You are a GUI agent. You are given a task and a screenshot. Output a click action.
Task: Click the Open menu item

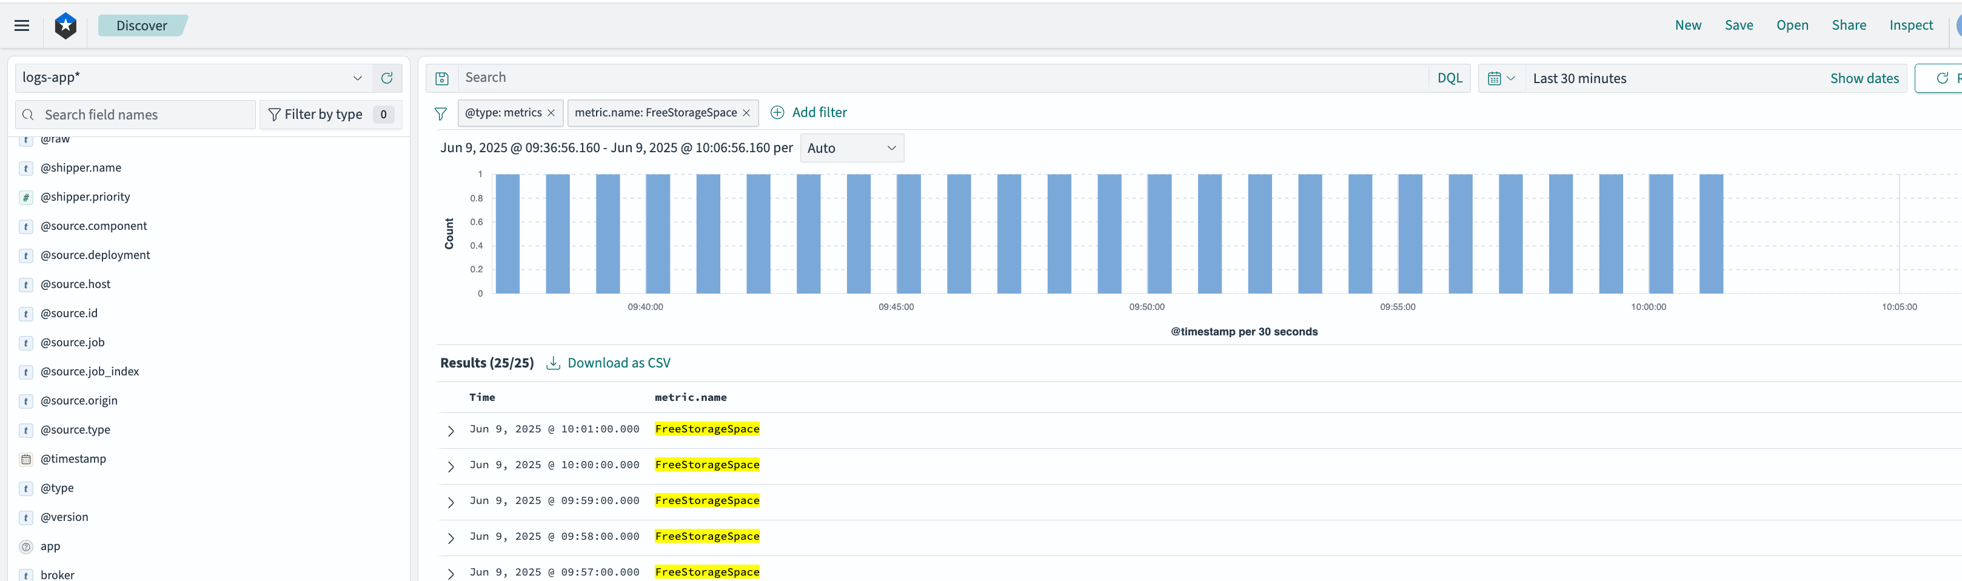click(1792, 25)
